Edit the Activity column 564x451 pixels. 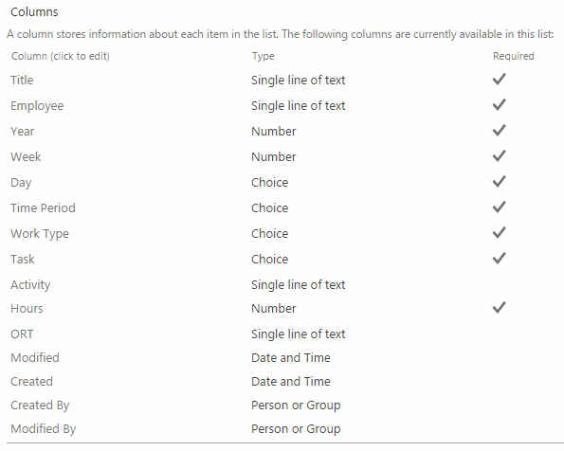click(30, 285)
